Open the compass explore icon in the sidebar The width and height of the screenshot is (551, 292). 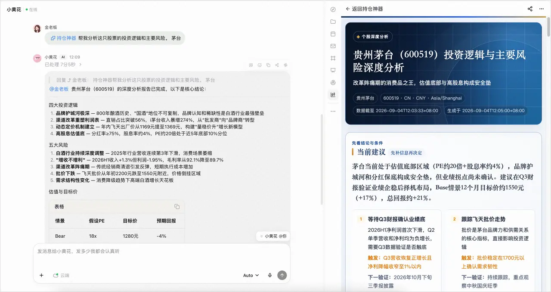point(333,9)
